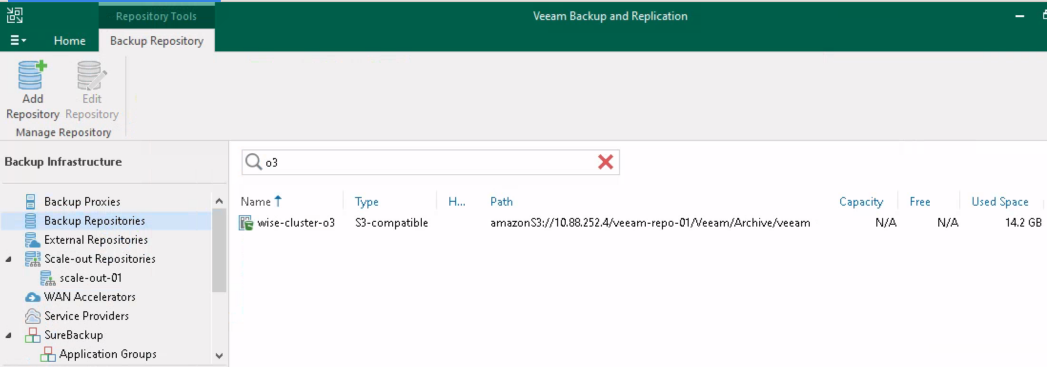Click the Backup Proxies icon
Image resolution: width=1047 pixels, height=367 pixels.
click(30, 201)
